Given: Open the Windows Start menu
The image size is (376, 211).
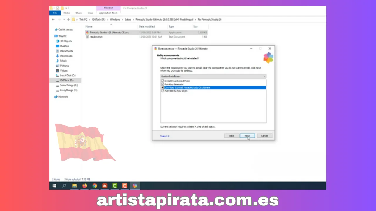Looking at the screenshot, I should click(54, 186).
